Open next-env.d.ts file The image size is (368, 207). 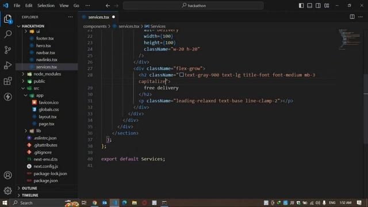[45, 159]
